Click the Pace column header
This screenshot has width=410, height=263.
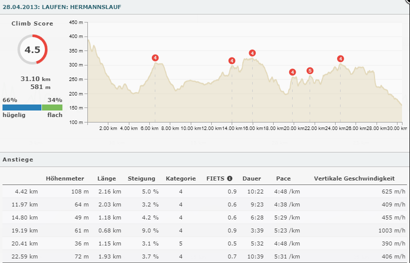pyautogui.click(x=283, y=178)
